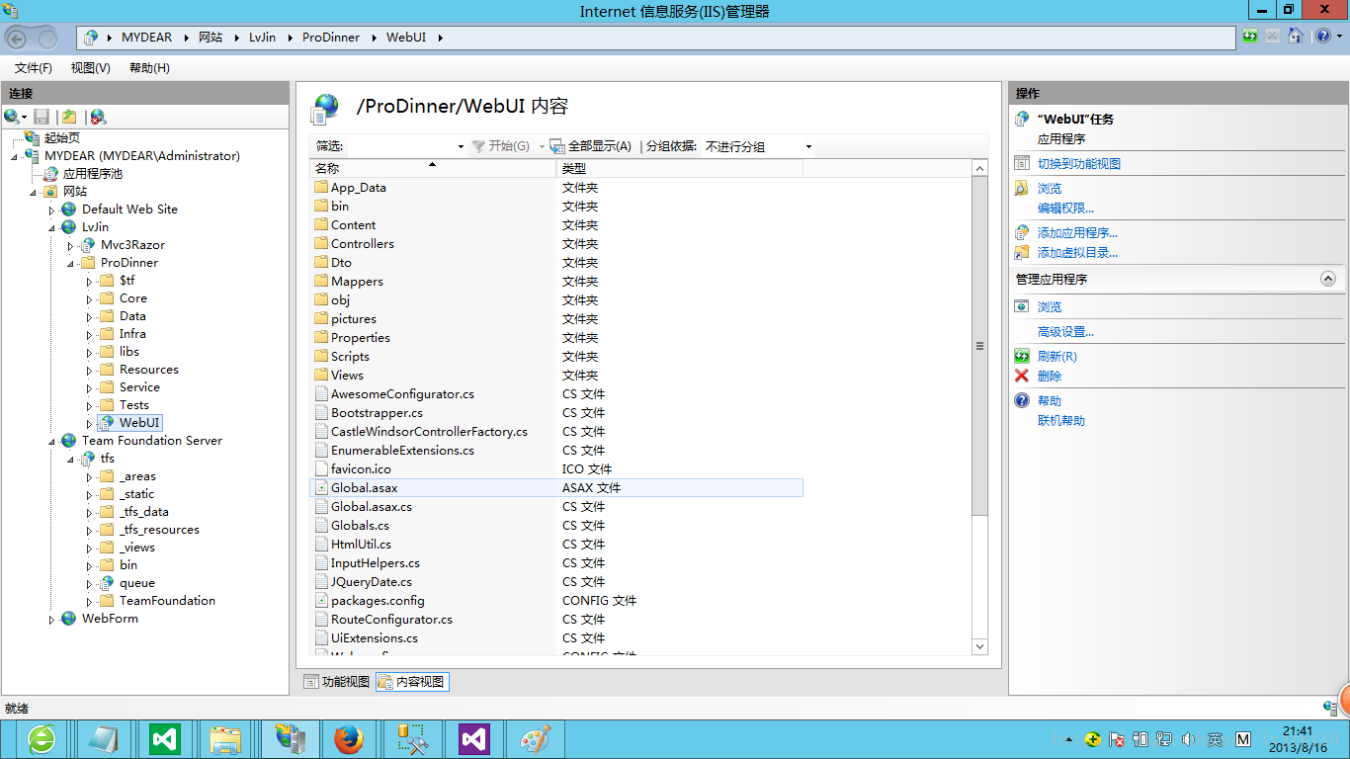Click the refresh page icon in address bar
1350x759 pixels.
(1251, 37)
